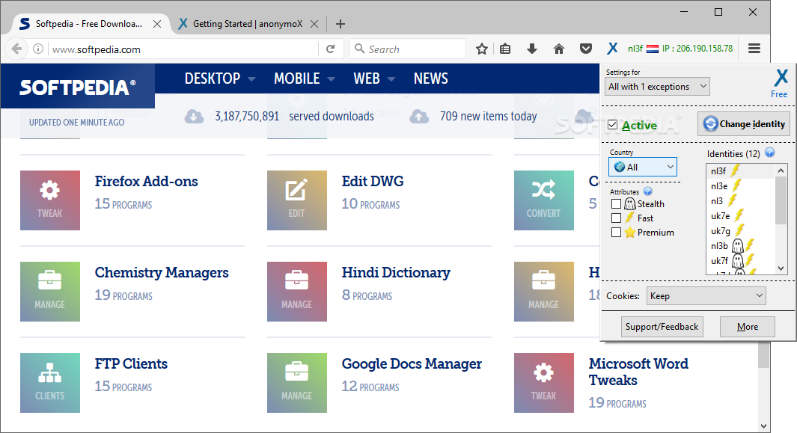This screenshot has width=797, height=433.
Task: Go to the Firefox home page icon
Action: click(x=558, y=49)
